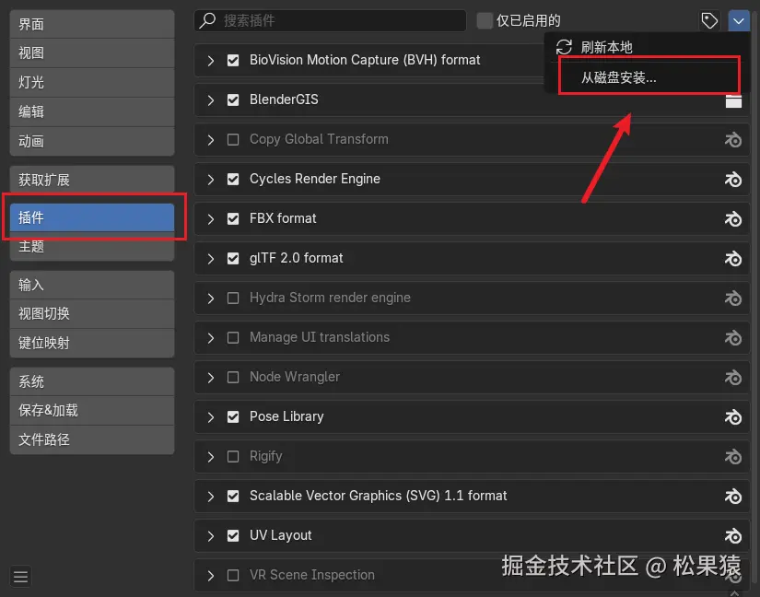Viewport: 760px width, 597px height.
Task: Open the 保存&加载 section
Action: [x=92, y=411]
